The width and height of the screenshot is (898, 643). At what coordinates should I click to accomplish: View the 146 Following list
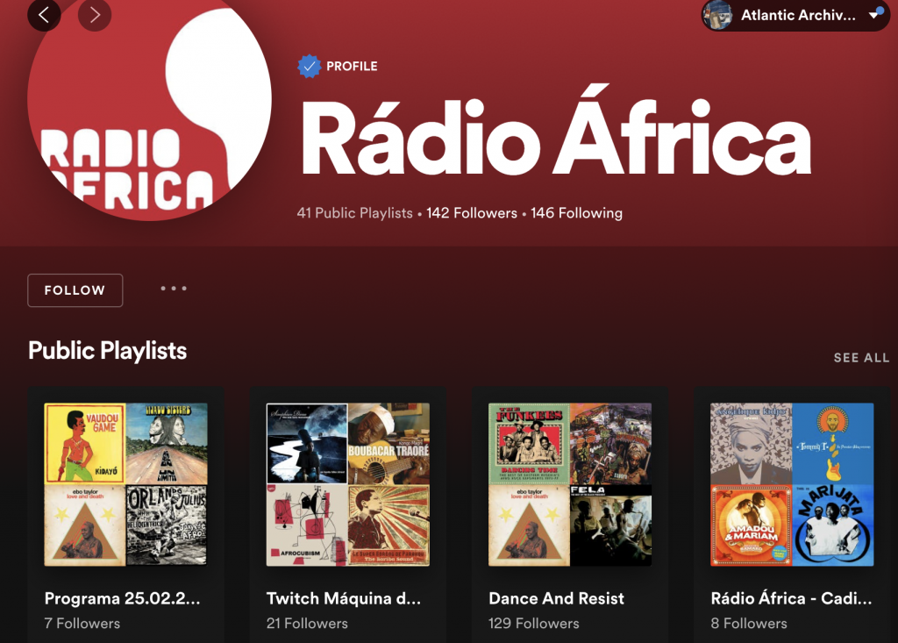[576, 213]
